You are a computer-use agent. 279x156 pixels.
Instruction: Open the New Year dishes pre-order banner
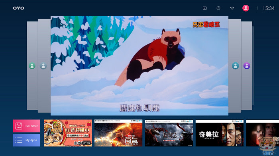click(68, 133)
